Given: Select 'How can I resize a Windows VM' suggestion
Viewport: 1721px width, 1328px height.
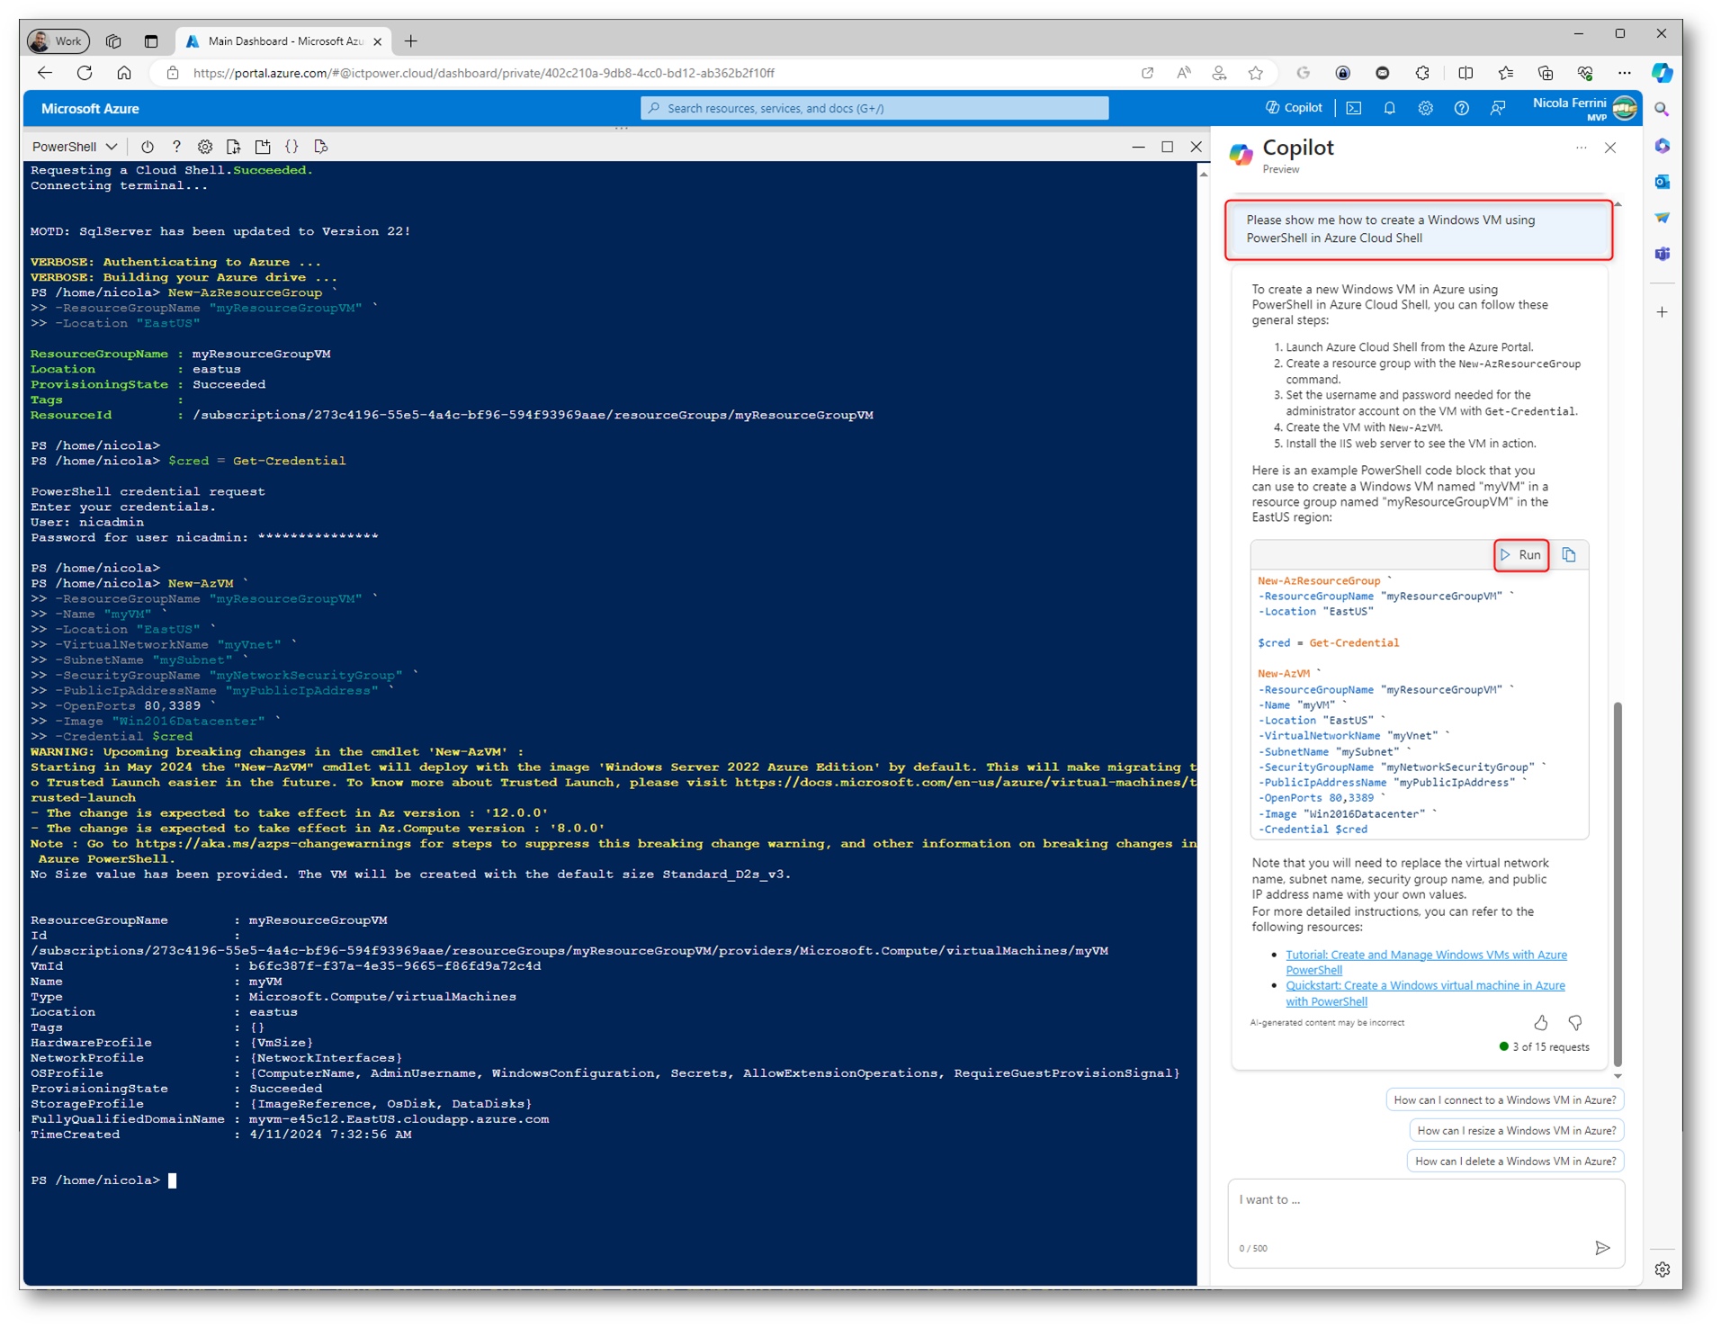Looking at the screenshot, I should click(x=1516, y=1130).
